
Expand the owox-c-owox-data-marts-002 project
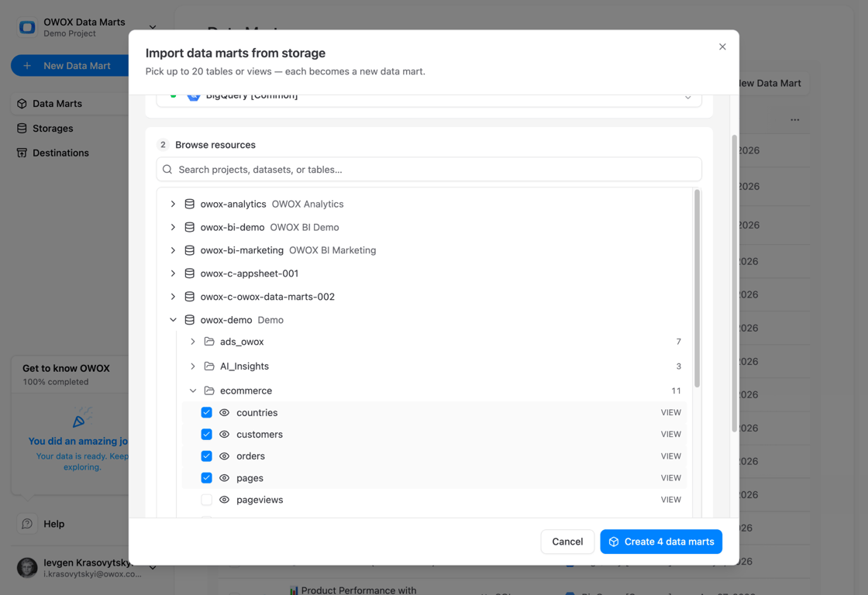(174, 297)
